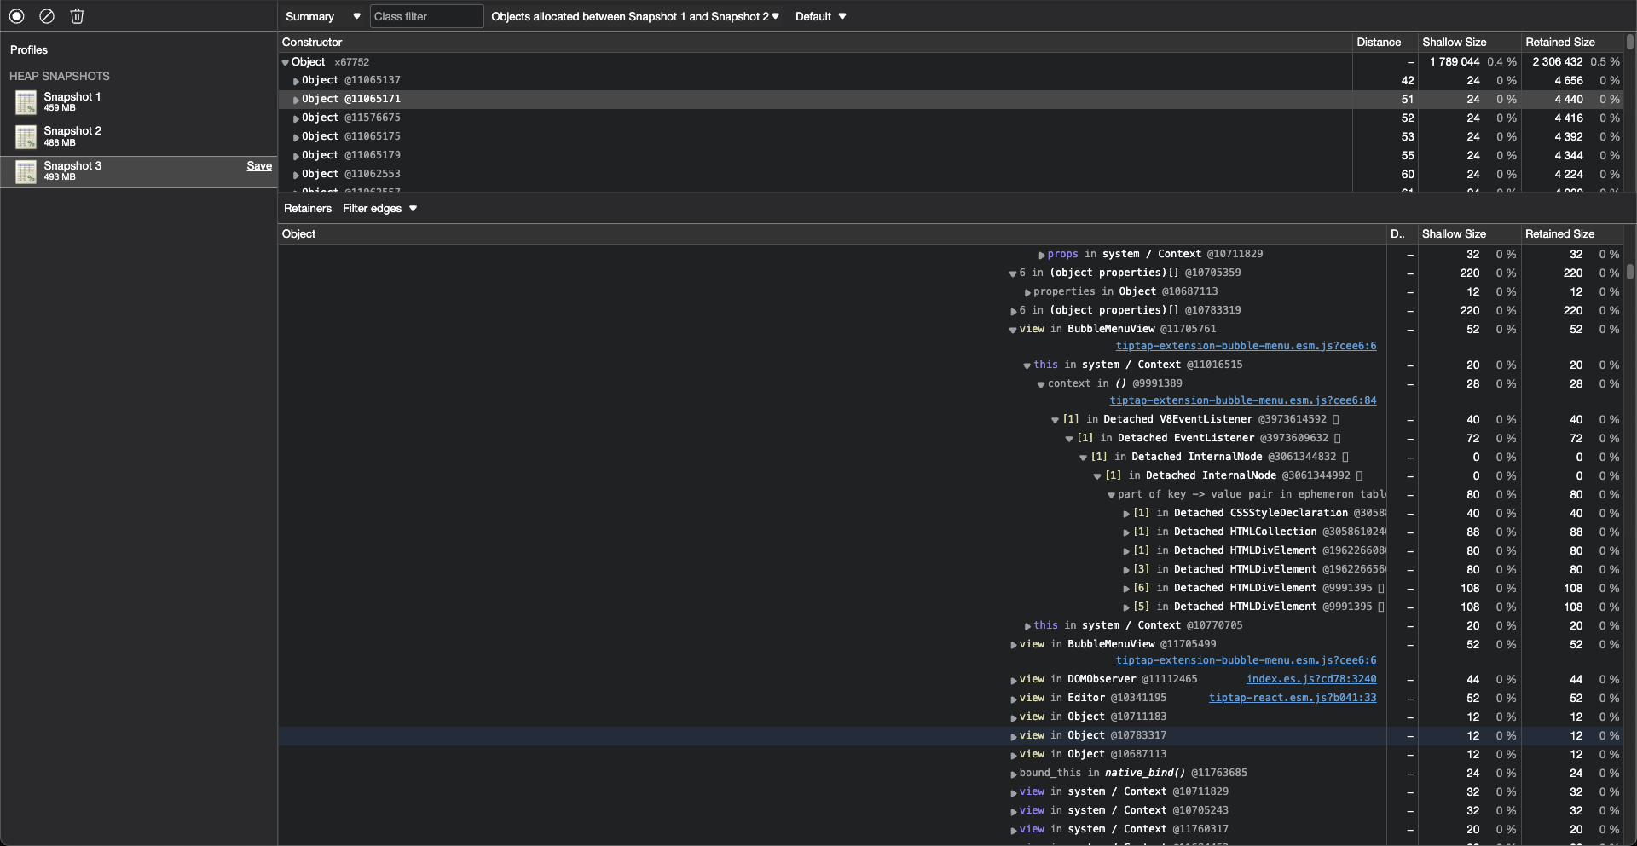This screenshot has height=846, width=1637.
Task: Click the clear all profiles icon
Action: (46, 16)
